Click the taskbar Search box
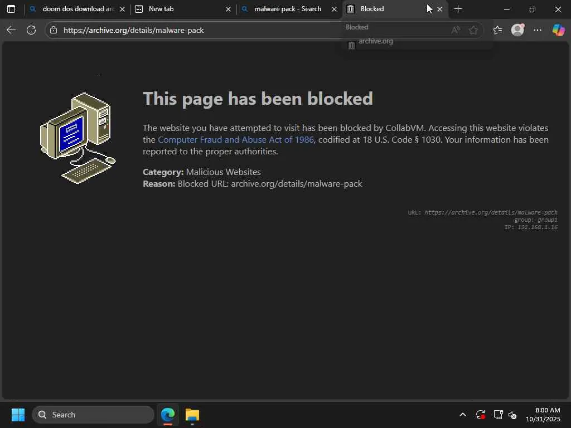 click(x=93, y=415)
